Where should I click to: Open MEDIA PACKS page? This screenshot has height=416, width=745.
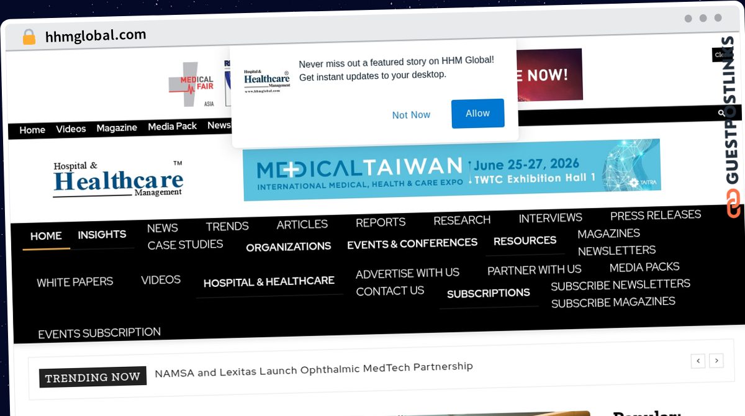[644, 267]
